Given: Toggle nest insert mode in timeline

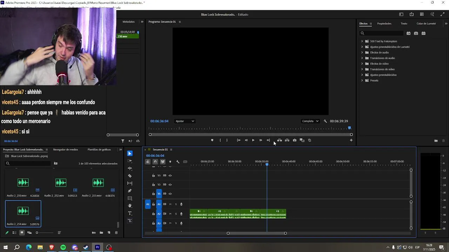Looking at the screenshot, I should pos(148,162).
